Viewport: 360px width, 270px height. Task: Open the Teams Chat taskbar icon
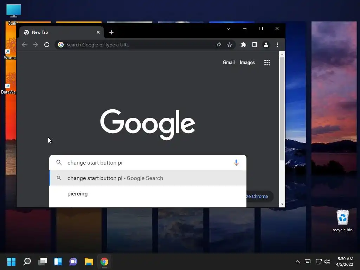pos(73,262)
